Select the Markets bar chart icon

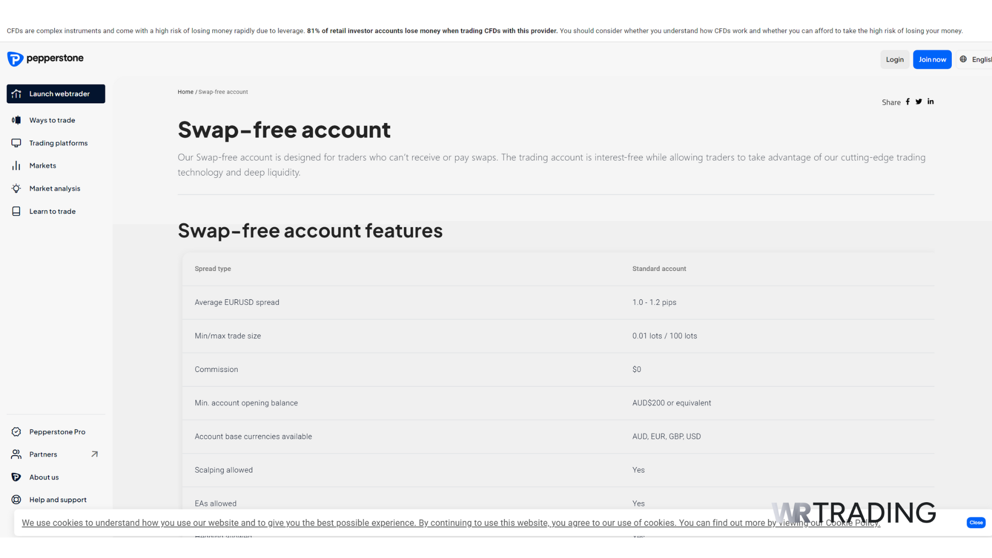point(17,165)
